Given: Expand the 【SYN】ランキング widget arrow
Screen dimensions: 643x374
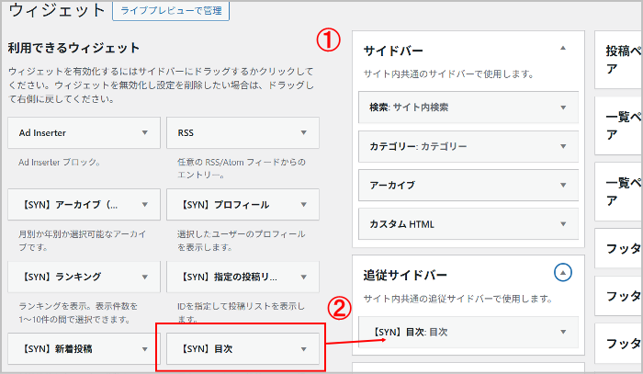Looking at the screenshot, I should click(145, 277).
